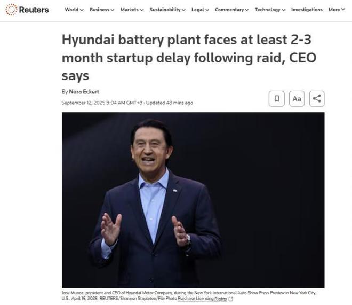Click the article publish date text
The image size is (352, 305).
pos(101,103)
